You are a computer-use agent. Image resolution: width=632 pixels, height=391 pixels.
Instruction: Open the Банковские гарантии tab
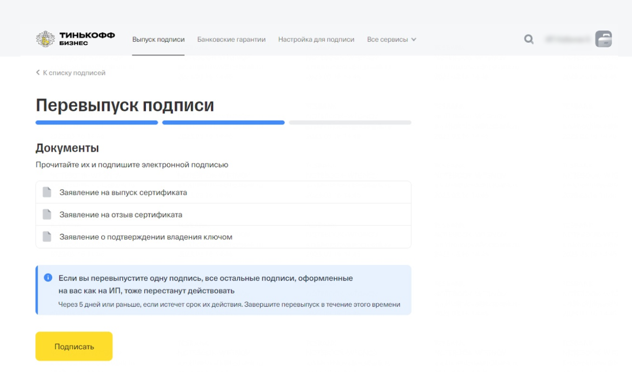(x=231, y=39)
